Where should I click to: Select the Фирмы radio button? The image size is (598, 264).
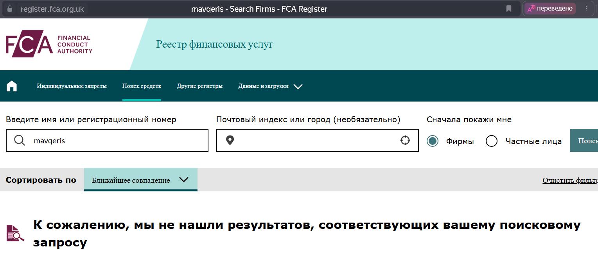433,141
